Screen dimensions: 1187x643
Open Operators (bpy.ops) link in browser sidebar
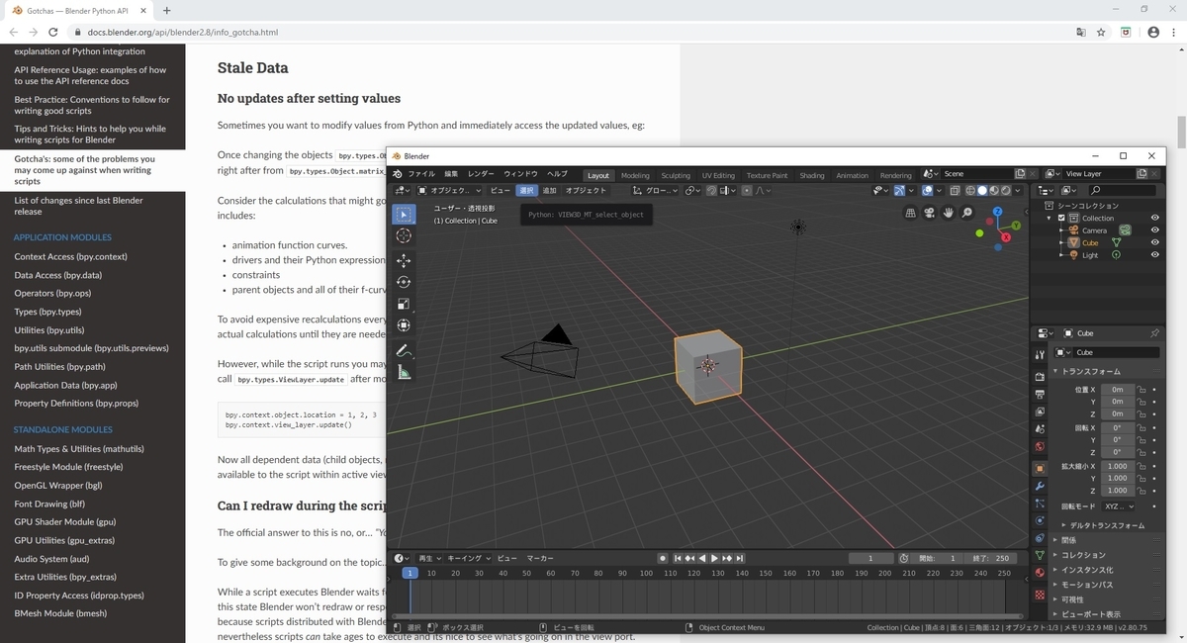pyautogui.click(x=52, y=294)
